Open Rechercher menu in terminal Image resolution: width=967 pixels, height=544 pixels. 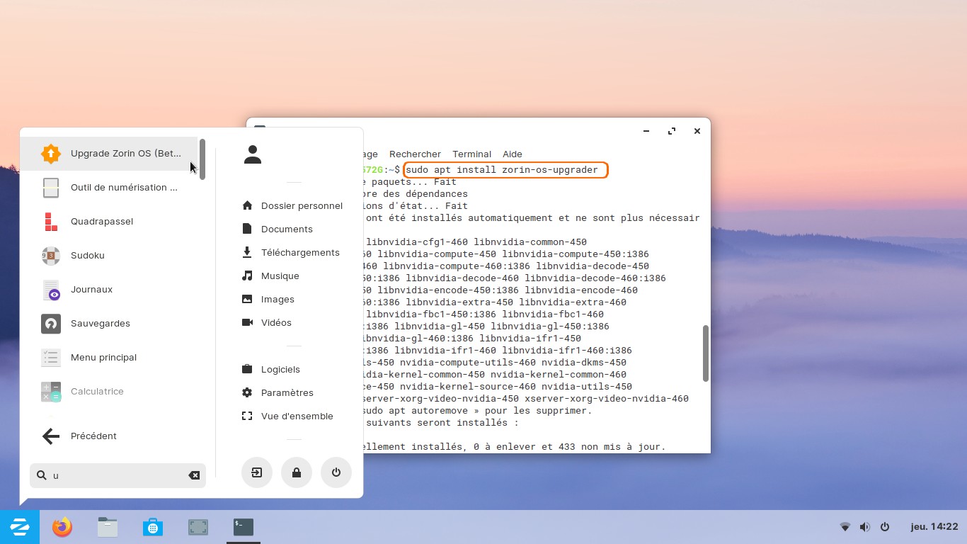(415, 154)
